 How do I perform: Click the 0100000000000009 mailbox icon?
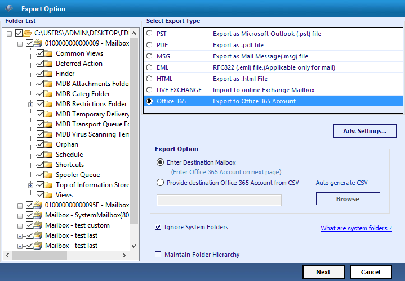click(38, 43)
